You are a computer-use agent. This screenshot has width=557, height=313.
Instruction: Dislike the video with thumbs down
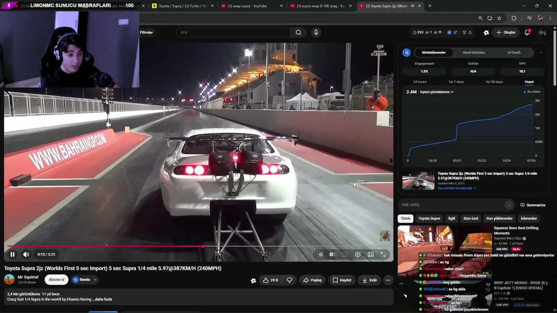(x=289, y=280)
